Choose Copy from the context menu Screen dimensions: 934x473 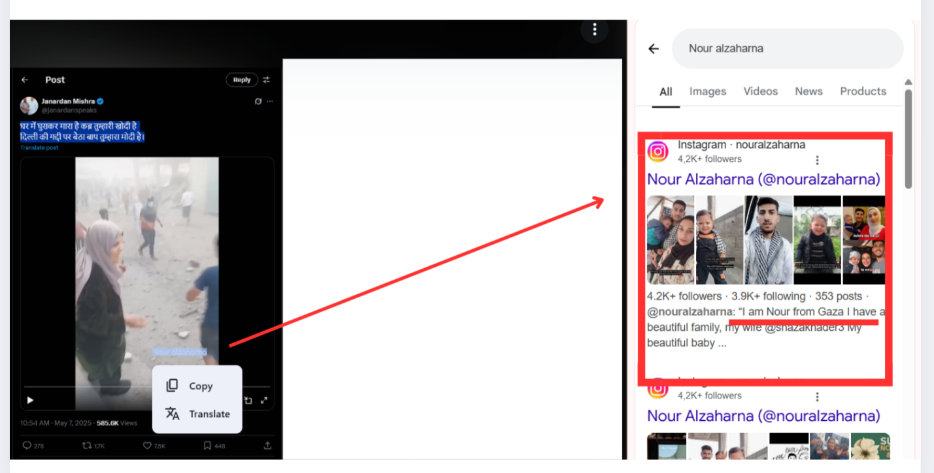point(197,386)
